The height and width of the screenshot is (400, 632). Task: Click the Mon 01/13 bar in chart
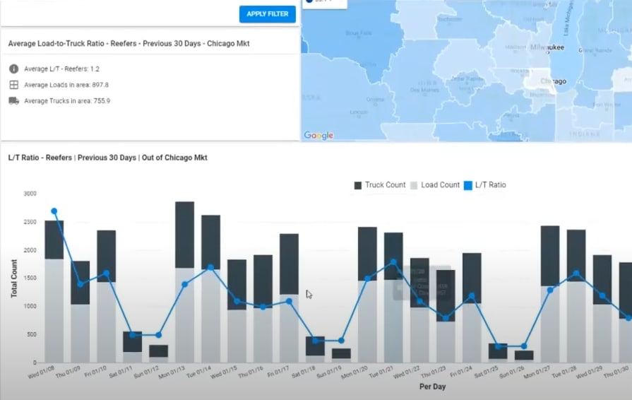pos(184,283)
